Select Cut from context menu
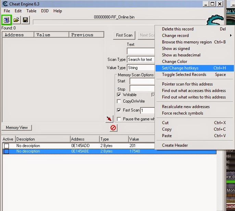Screen dimensions: 235x211 pyautogui.click(x=195, y=123)
